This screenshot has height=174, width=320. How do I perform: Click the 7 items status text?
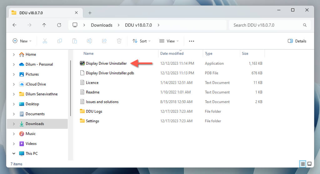tap(16, 164)
